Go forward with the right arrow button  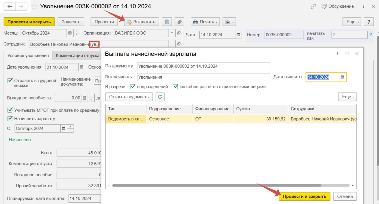click(21, 6)
